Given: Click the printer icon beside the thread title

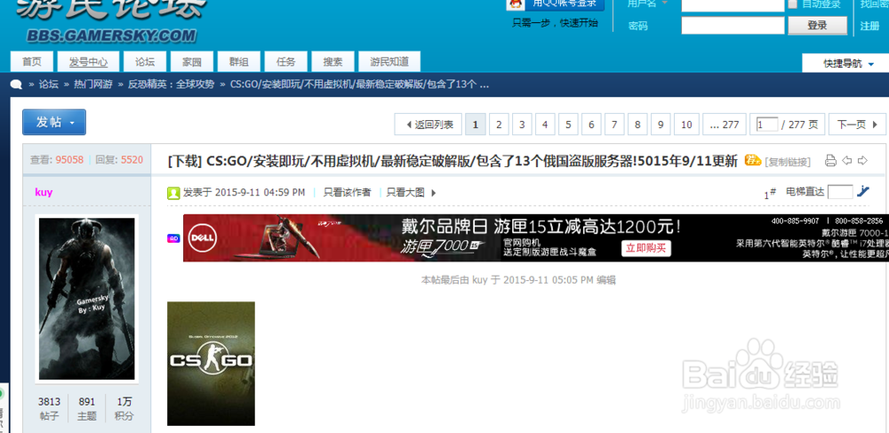Looking at the screenshot, I should point(830,161).
